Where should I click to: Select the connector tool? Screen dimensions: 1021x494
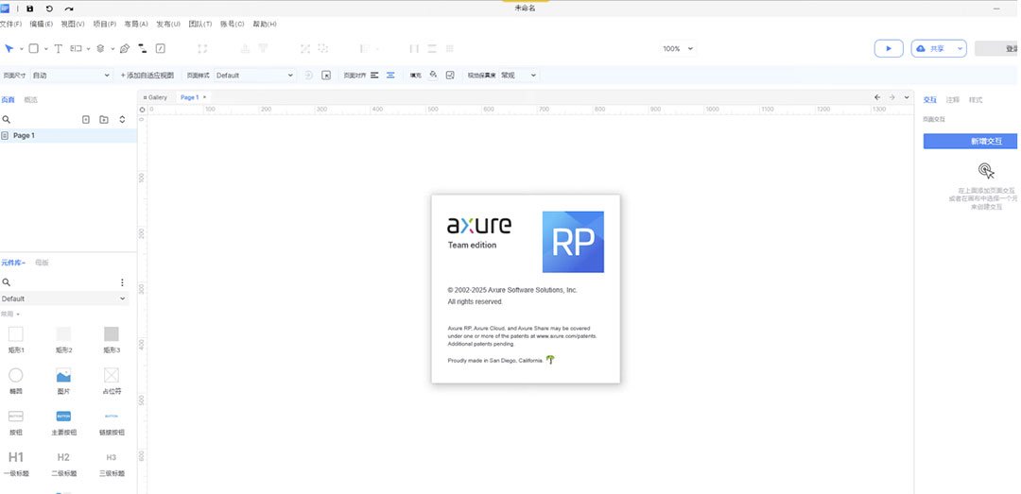[143, 48]
